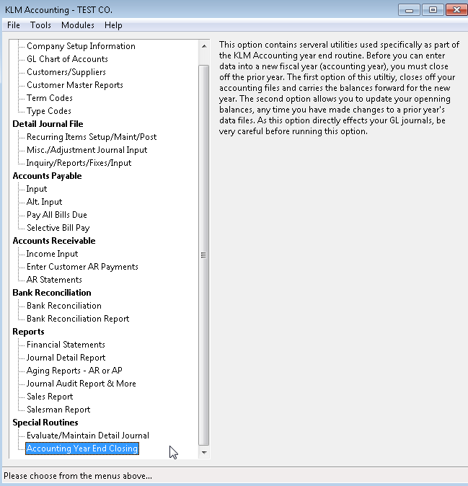Open Enter Customer AR Payments
Image resolution: width=468 pixels, height=486 pixels.
click(x=82, y=267)
